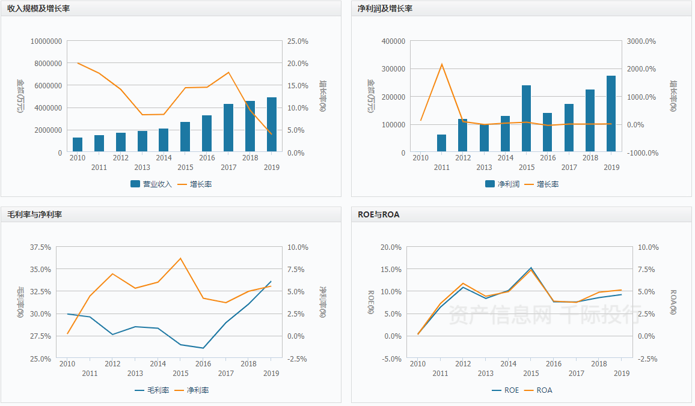The width and height of the screenshot is (695, 406).
Task: Click the 净利润及增长率 panel title
Action: pyautogui.click(x=385, y=8)
